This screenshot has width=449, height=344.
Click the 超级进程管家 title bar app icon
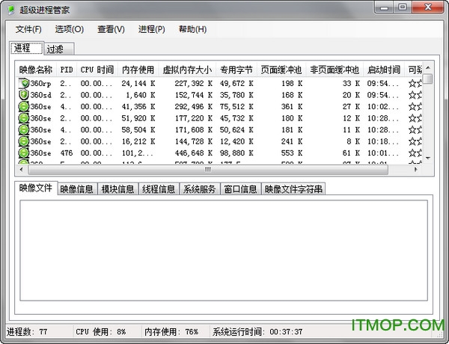pos(11,10)
